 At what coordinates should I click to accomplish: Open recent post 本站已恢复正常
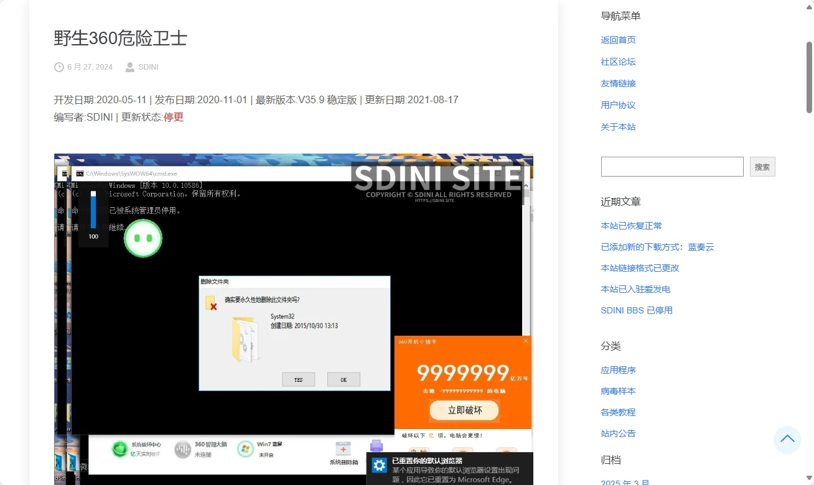631,226
